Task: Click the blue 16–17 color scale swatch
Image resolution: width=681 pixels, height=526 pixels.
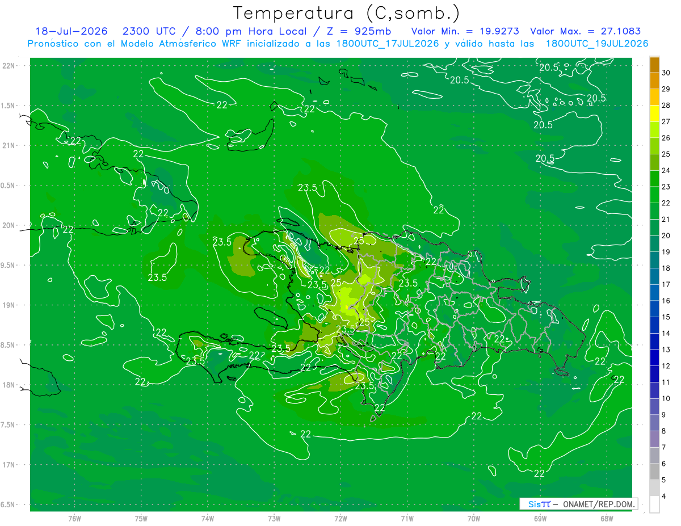Action: [654, 293]
